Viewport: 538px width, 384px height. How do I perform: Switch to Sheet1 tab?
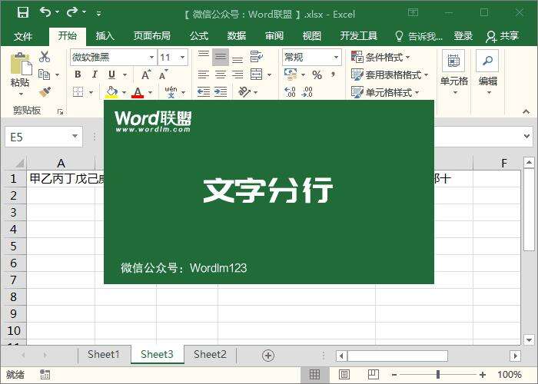[103, 355]
